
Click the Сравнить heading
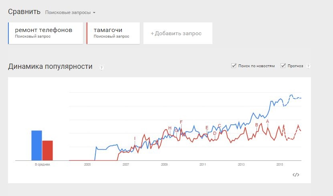(x=24, y=11)
